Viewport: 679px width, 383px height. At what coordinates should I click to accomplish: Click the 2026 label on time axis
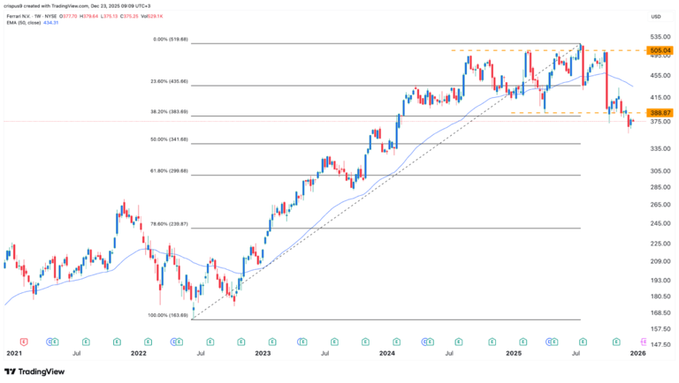point(638,353)
